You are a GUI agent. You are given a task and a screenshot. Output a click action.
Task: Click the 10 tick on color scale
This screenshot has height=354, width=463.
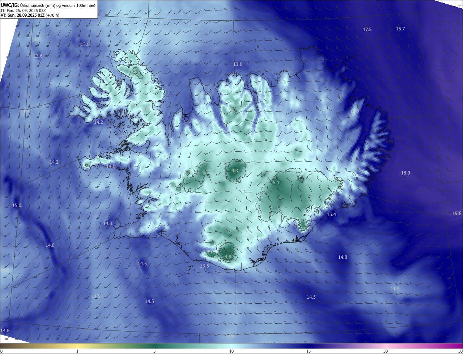point(231,351)
